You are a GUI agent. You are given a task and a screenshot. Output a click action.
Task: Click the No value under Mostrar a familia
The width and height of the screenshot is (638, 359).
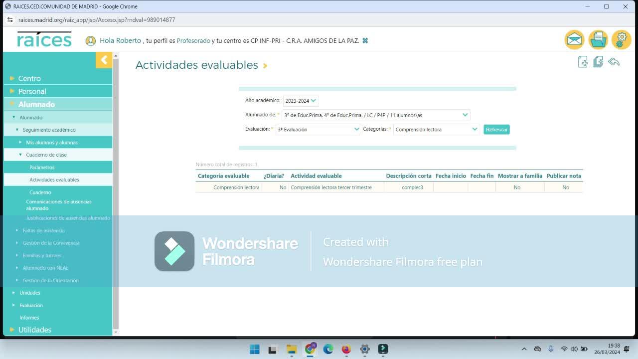click(x=517, y=187)
